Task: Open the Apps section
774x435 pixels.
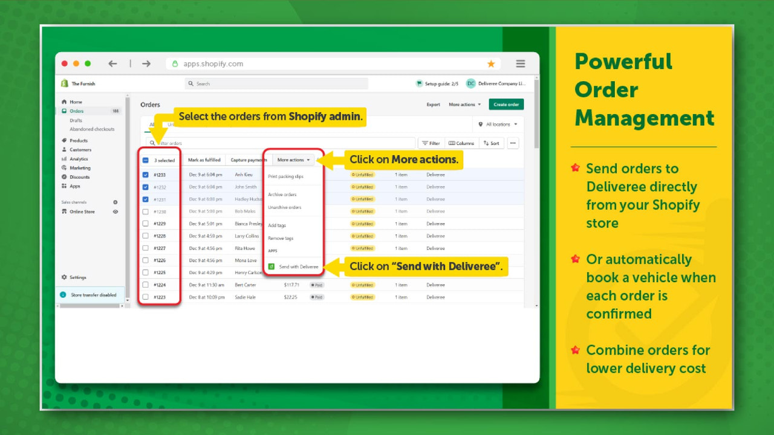Action: pos(76,185)
